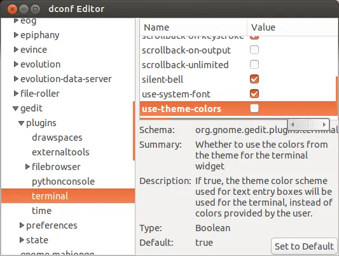
Task: Click the Type value Boolean
Action: coord(213,228)
